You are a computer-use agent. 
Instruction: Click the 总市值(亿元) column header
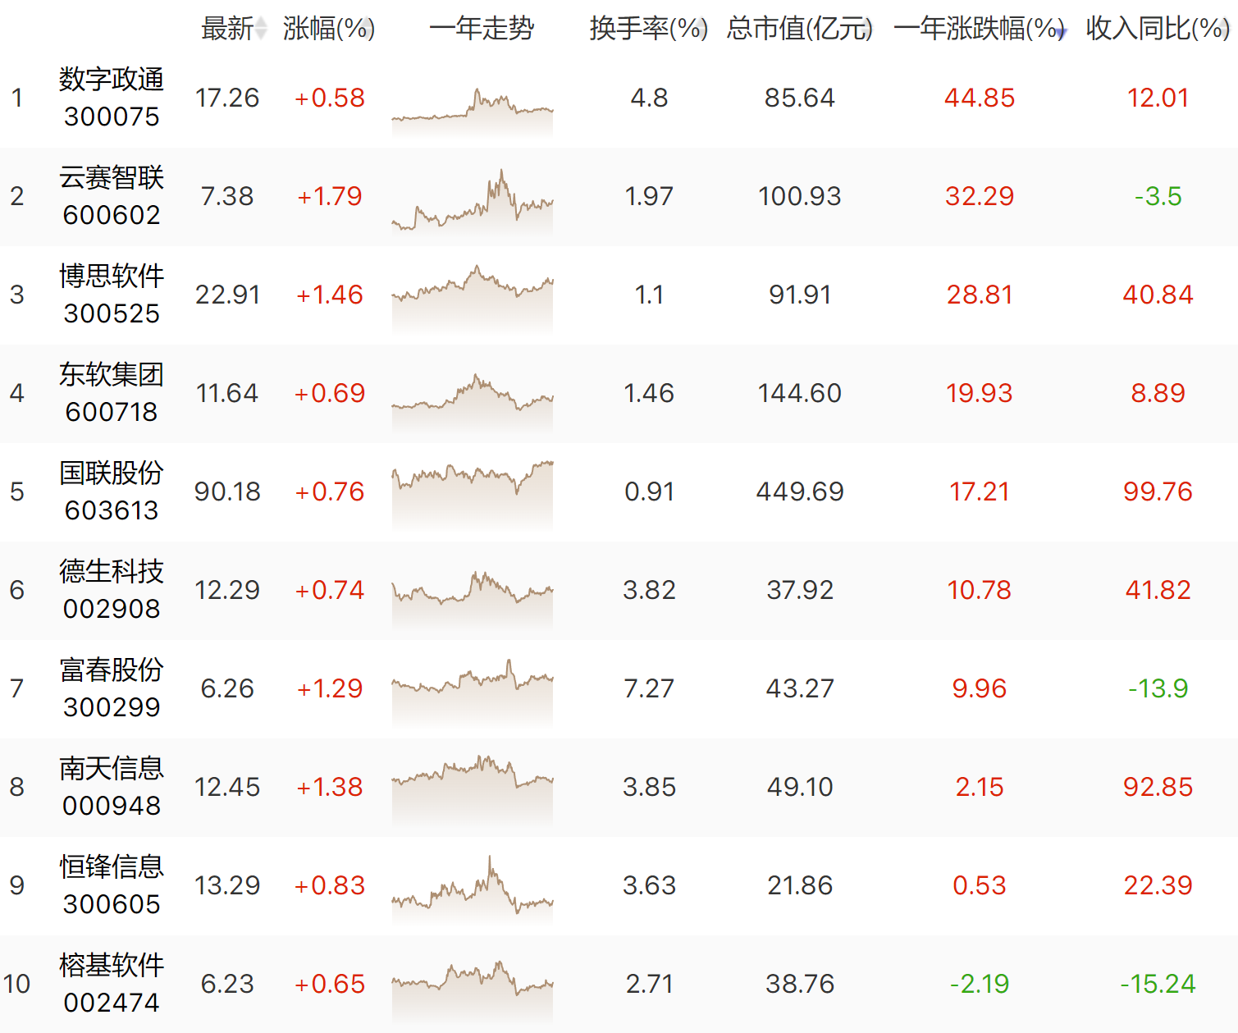tap(800, 29)
